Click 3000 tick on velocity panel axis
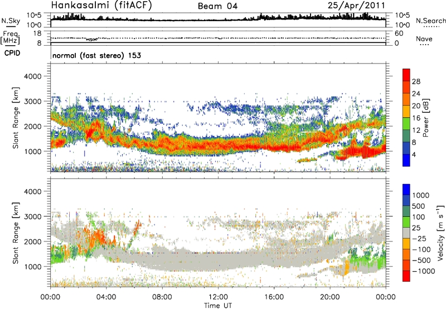The image size is (446, 309). (32, 216)
